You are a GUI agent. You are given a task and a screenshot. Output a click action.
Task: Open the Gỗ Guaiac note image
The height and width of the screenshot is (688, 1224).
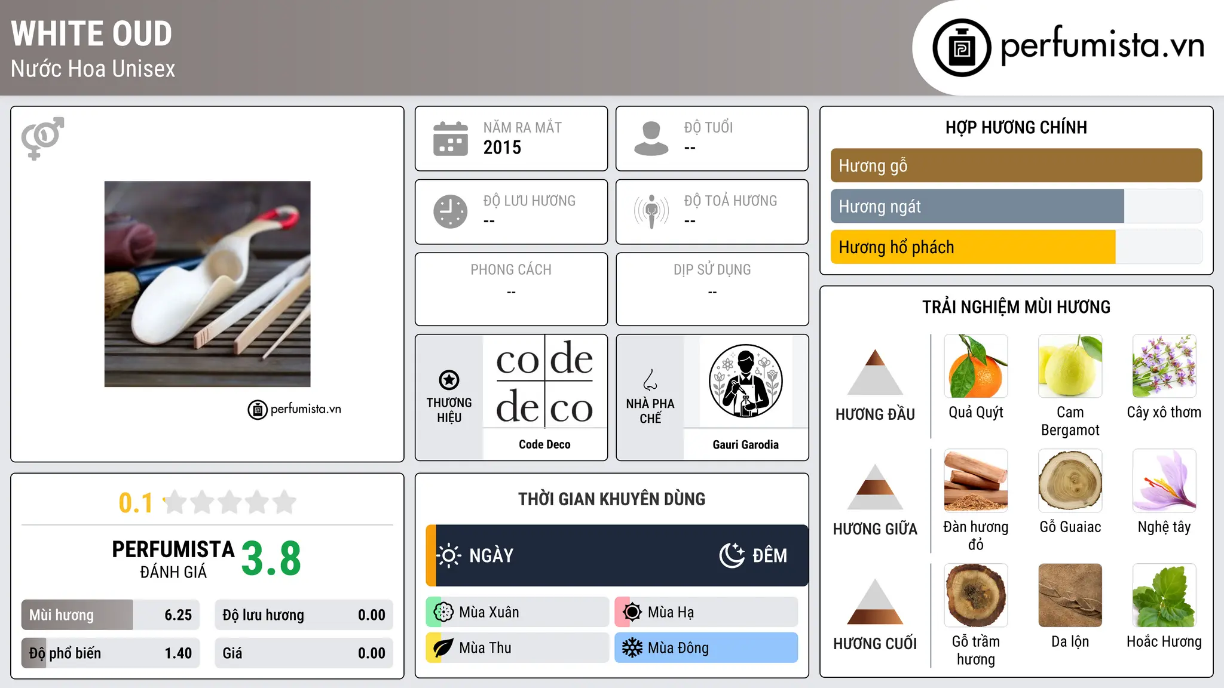tap(1070, 481)
